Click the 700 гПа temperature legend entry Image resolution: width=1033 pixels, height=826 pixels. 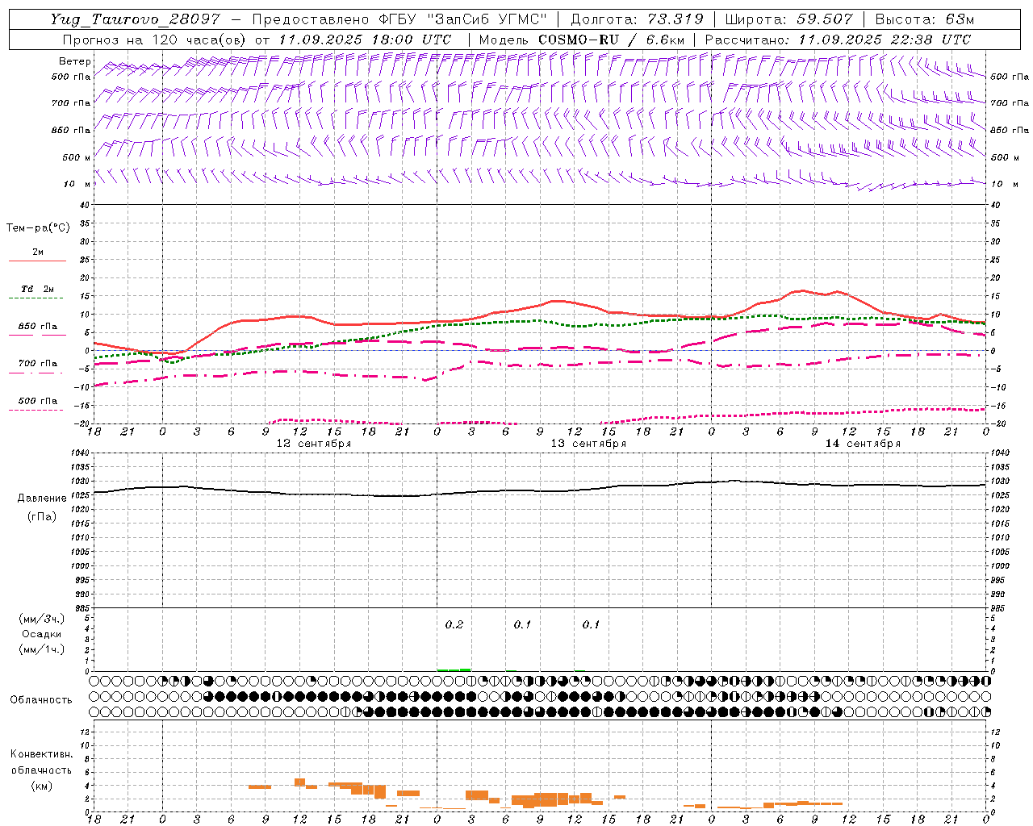pos(38,364)
